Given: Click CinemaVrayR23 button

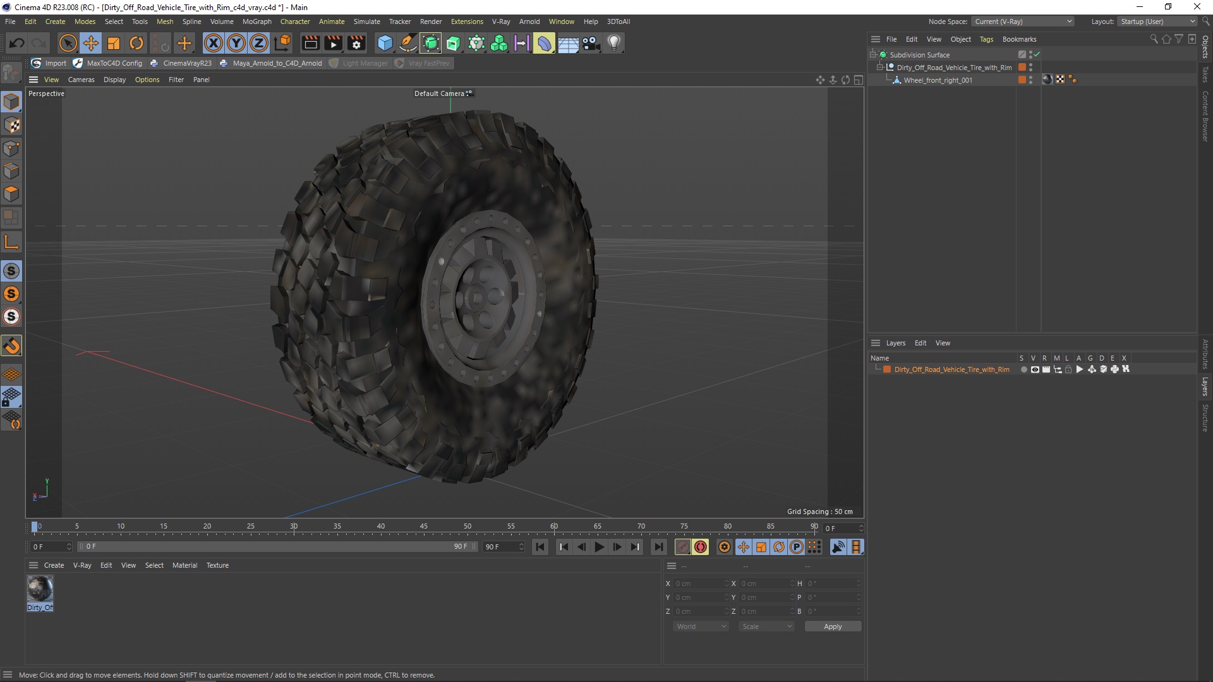Looking at the screenshot, I should (x=181, y=63).
